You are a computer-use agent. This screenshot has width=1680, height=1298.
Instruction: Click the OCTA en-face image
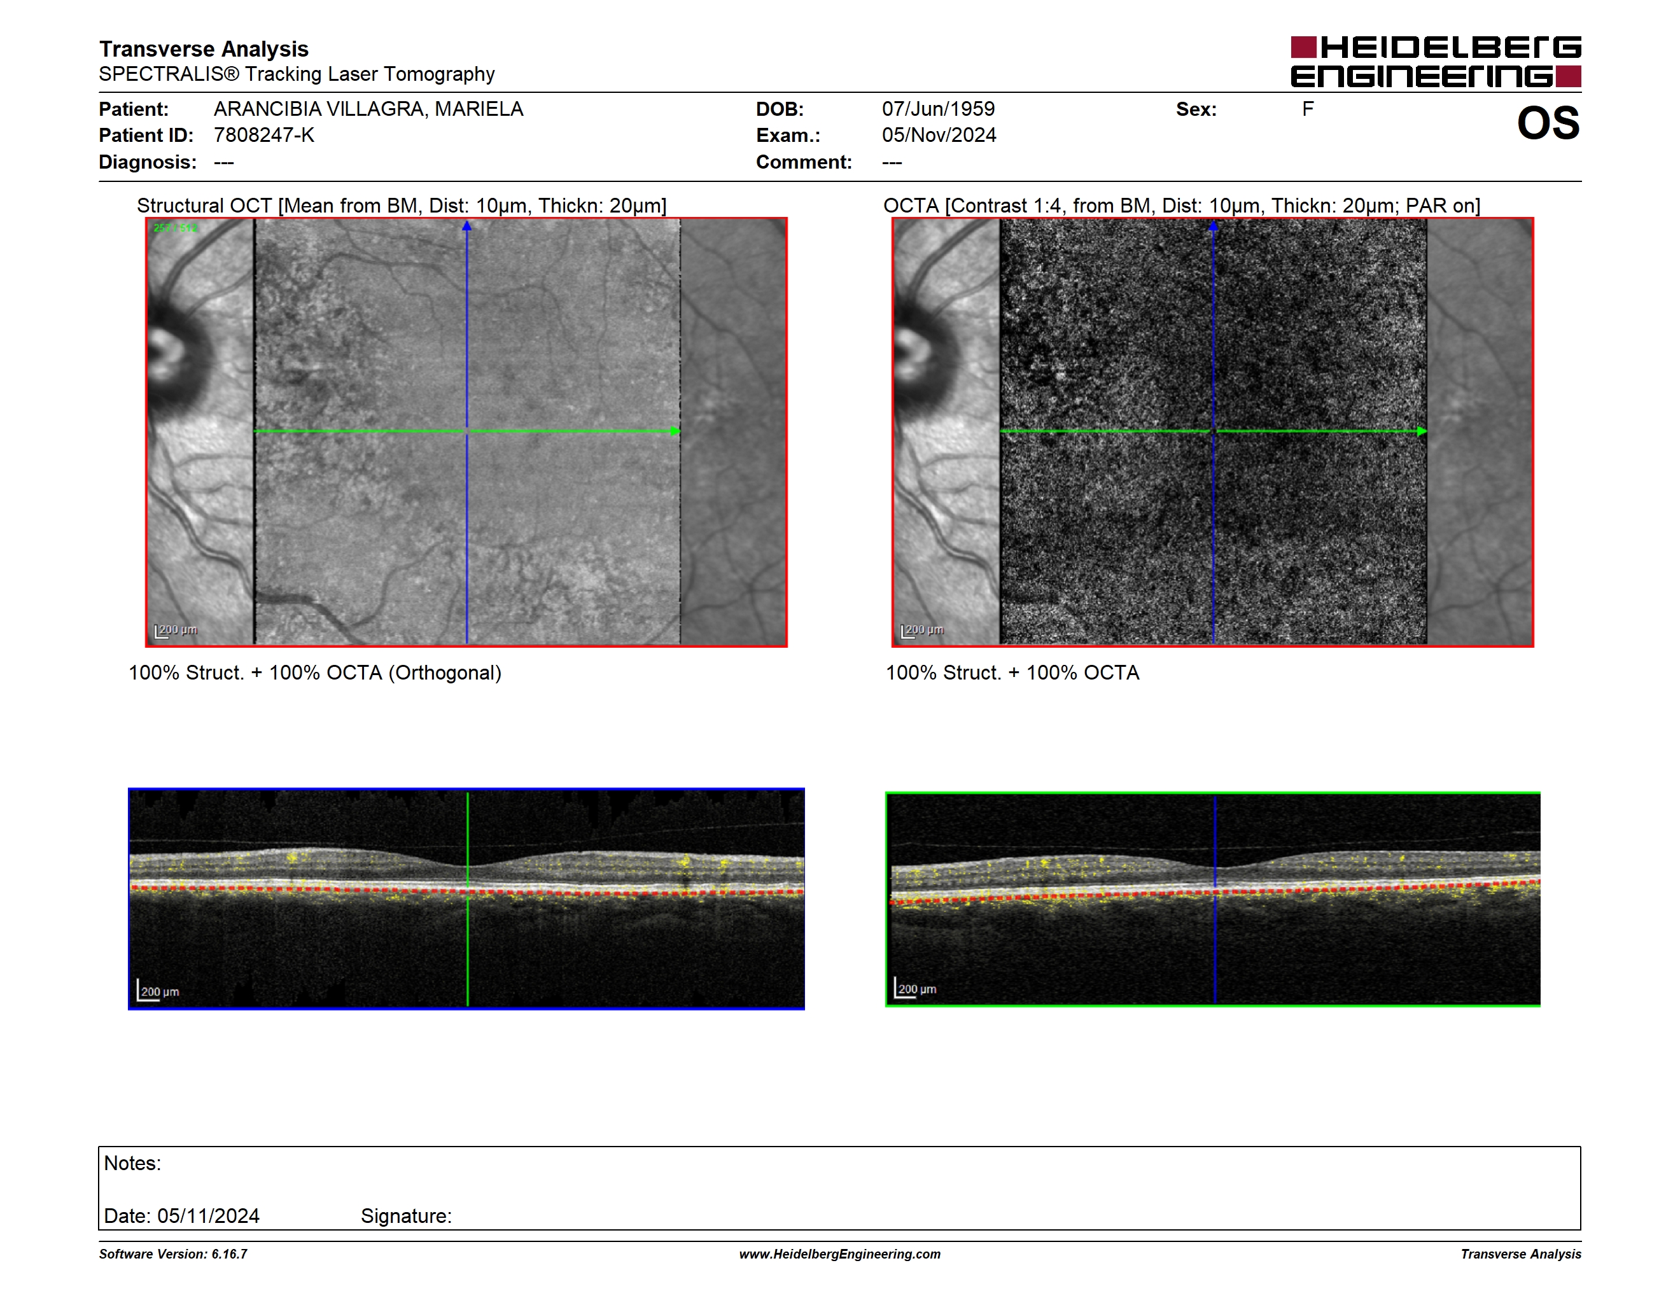(x=1212, y=432)
